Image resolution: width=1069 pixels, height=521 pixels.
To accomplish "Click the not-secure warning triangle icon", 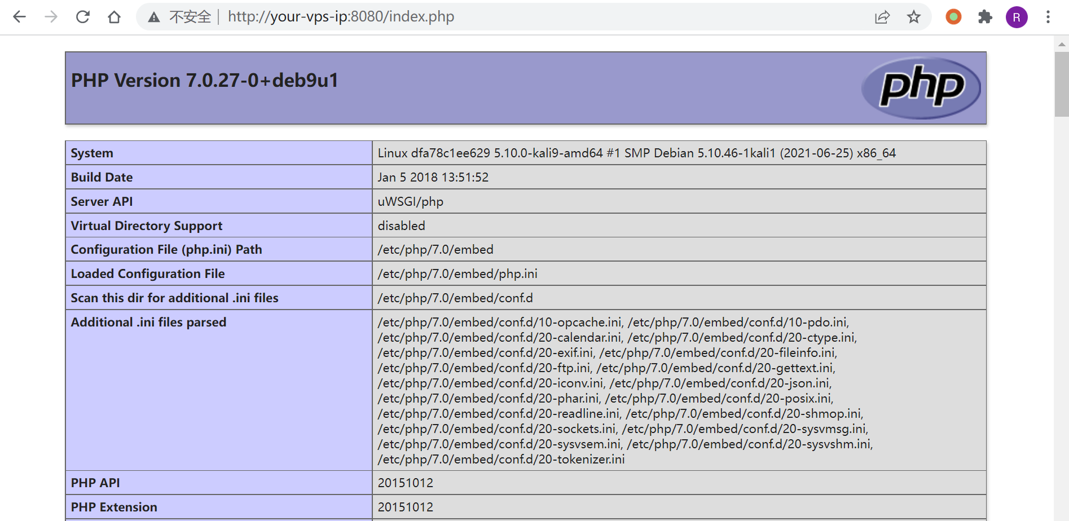I will pos(153,17).
